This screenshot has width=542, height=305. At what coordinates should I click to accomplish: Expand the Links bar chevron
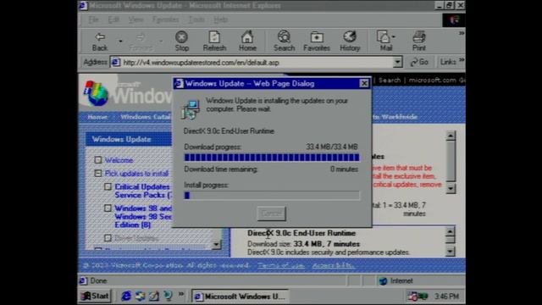pos(462,61)
